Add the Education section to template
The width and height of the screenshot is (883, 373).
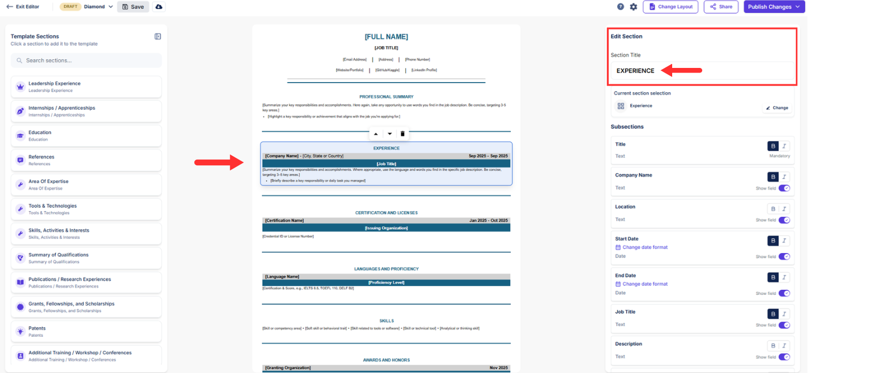coord(86,135)
